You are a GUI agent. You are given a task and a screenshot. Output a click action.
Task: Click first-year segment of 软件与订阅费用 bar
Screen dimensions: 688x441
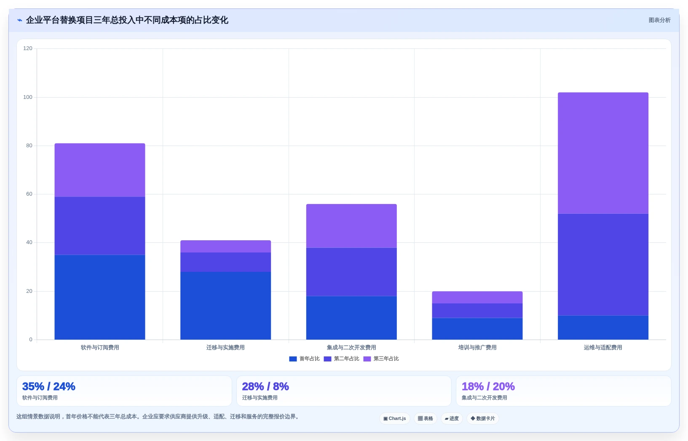point(100,297)
